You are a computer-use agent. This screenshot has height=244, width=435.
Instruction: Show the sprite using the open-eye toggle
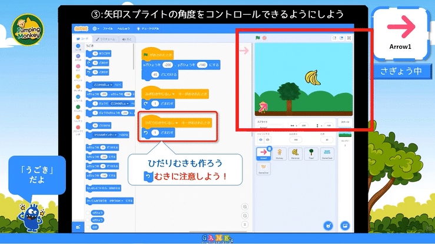pyautogui.click(x=261, y=139)
